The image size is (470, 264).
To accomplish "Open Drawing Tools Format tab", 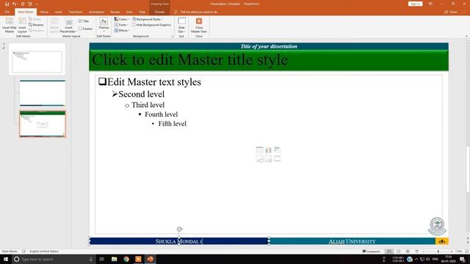I will coord(159,12).
